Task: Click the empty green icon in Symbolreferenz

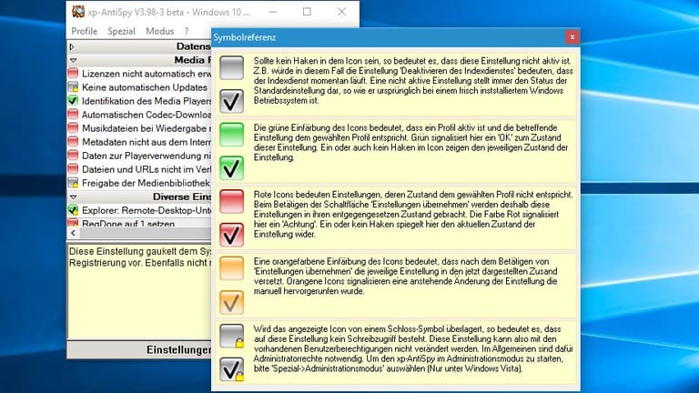Action: (231, 135)
